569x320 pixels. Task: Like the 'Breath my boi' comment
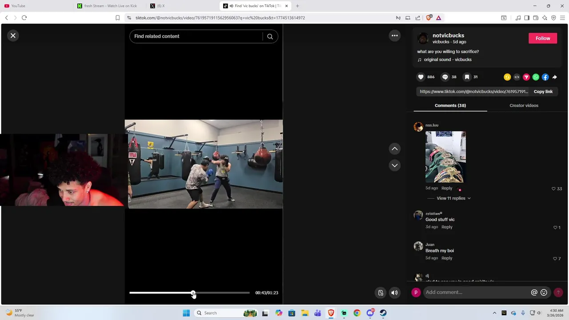555,258
